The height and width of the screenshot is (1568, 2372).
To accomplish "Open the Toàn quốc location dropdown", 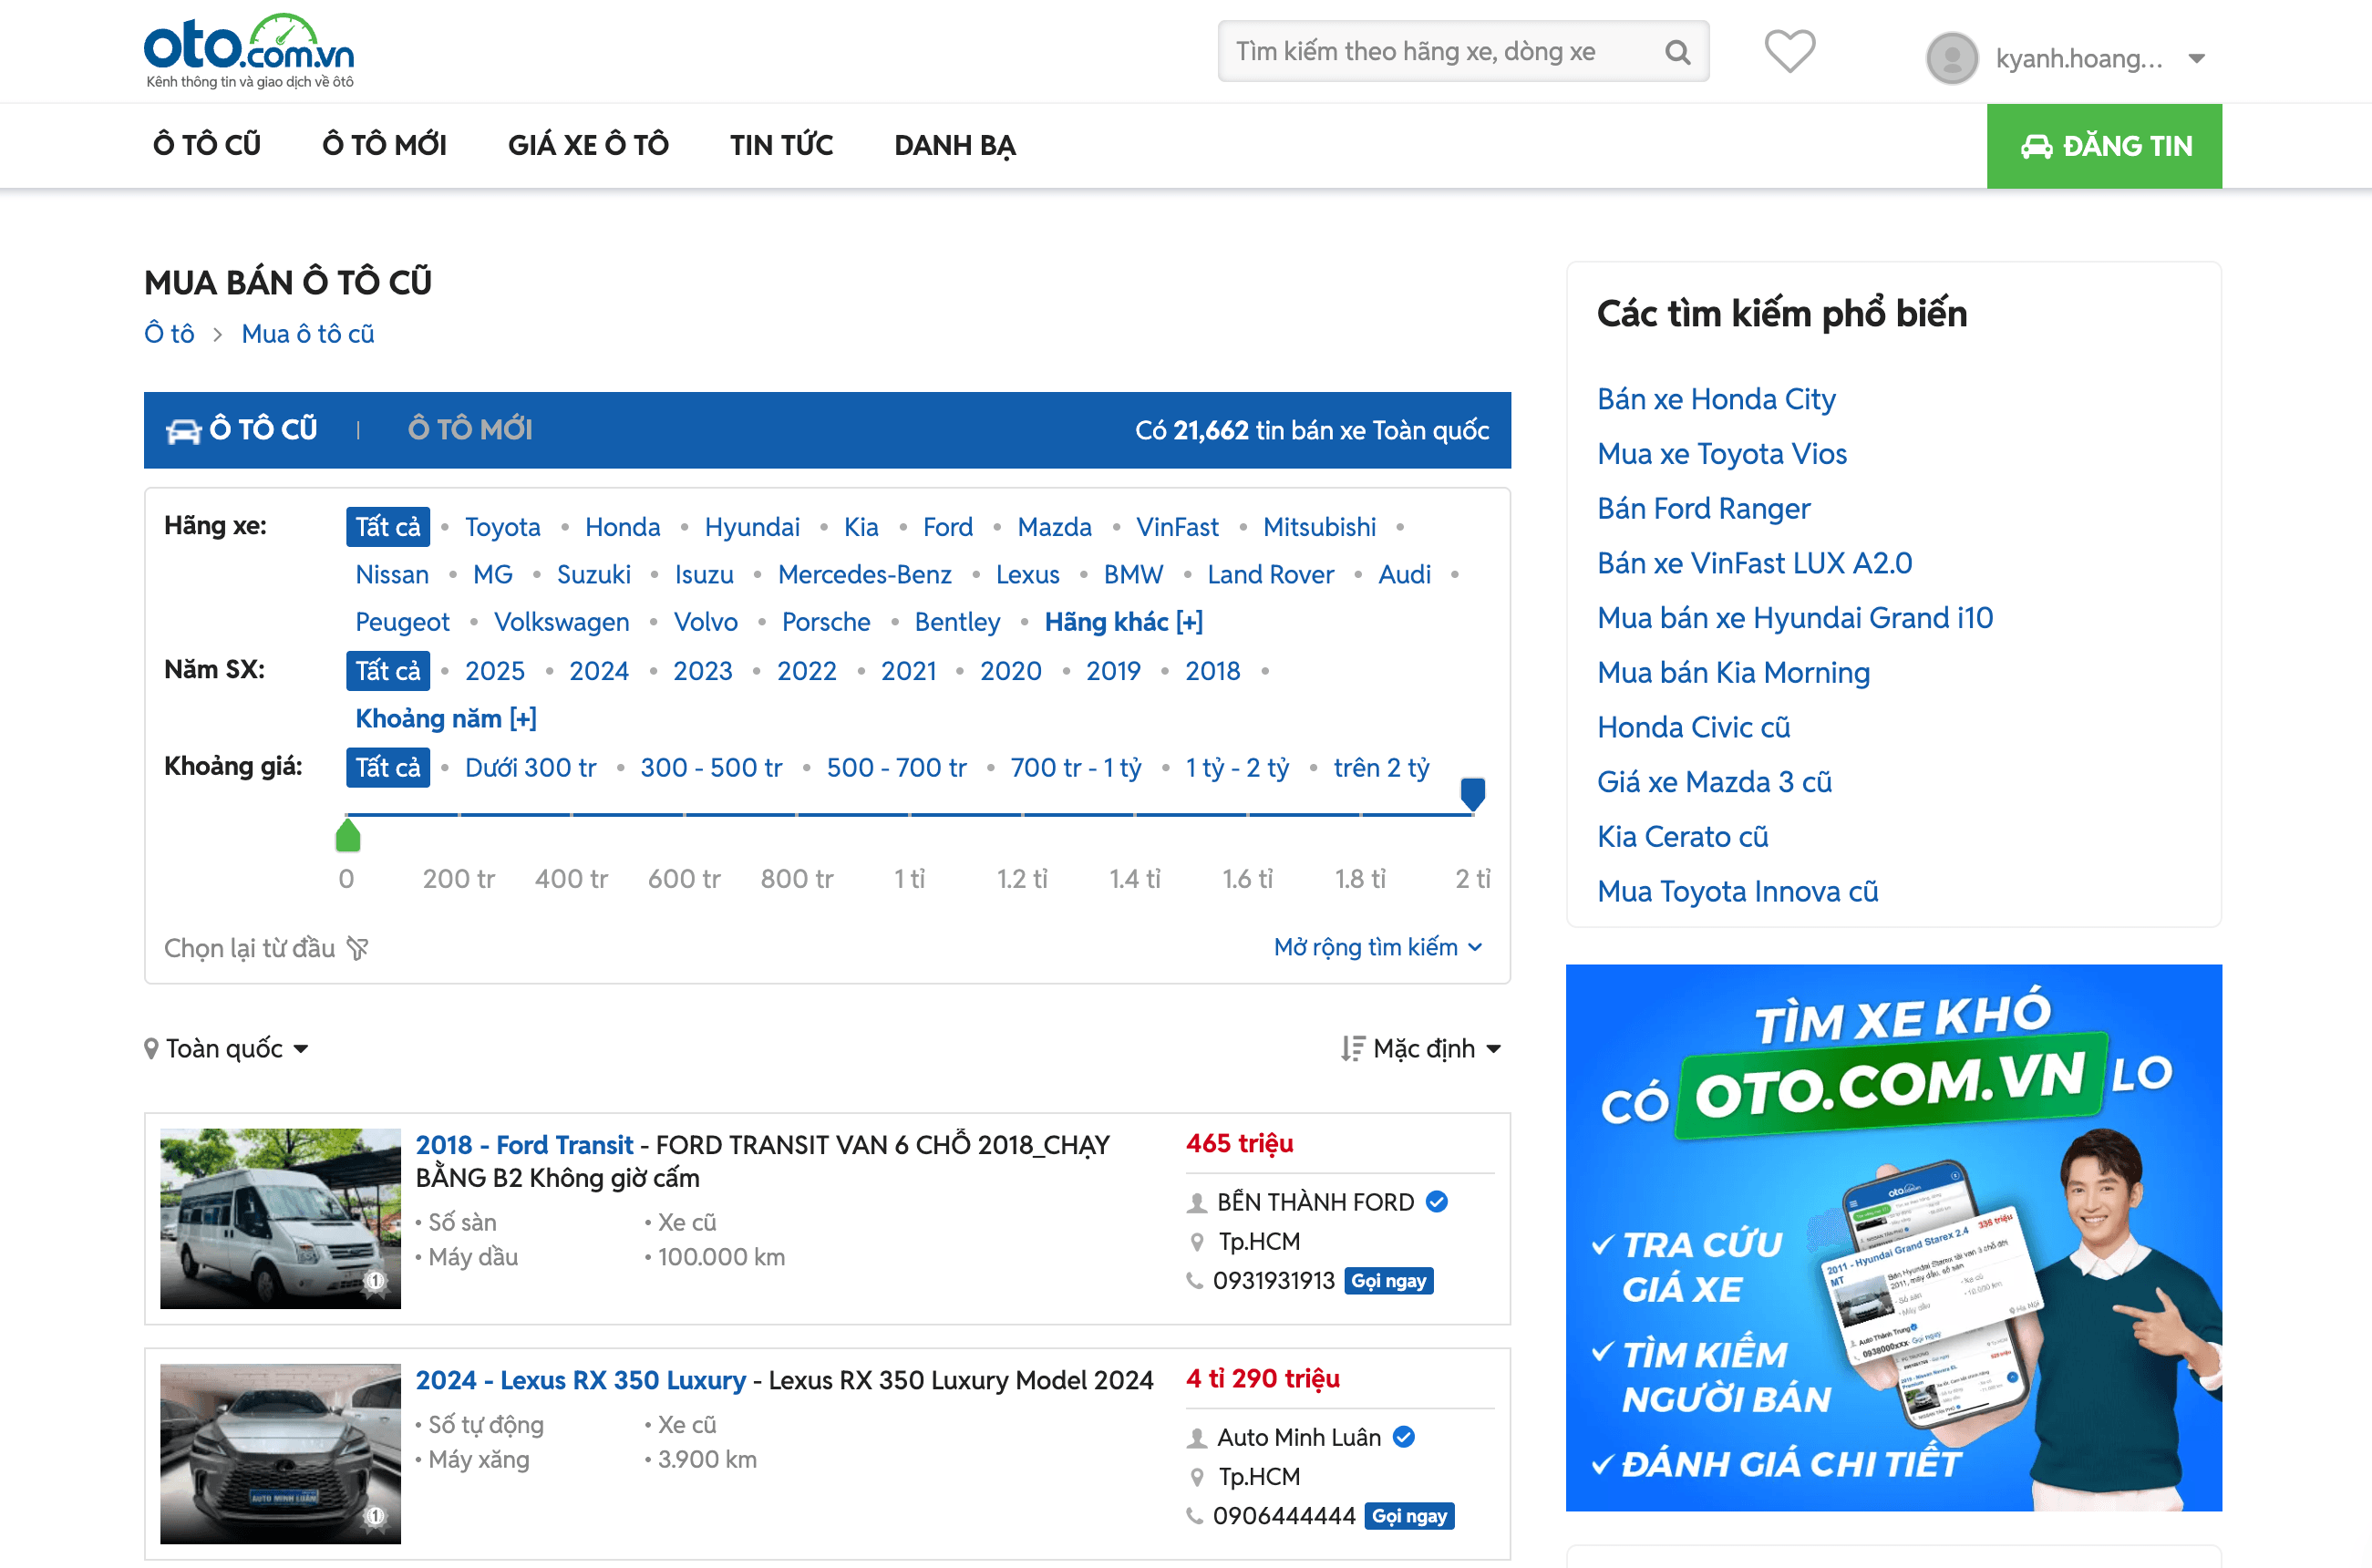I will tap(227, 1049).
